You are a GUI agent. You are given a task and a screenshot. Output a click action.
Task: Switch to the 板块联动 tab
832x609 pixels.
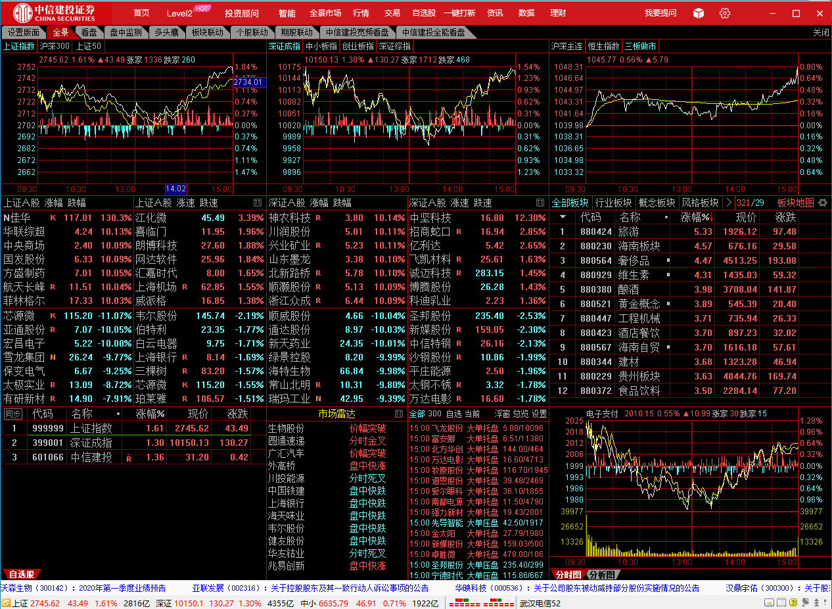pos(208,32)
